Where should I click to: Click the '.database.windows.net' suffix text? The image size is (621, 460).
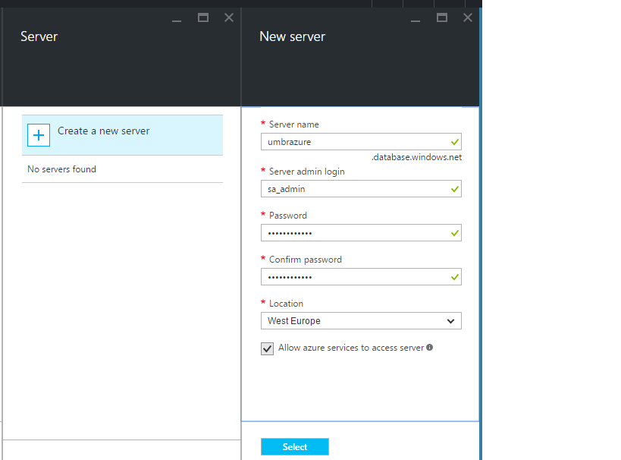416,157
